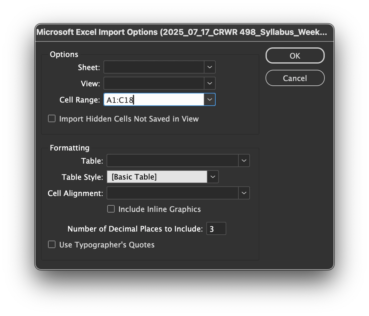
Task: Click the Formatting Table selection box
Action: click(173, 161)
